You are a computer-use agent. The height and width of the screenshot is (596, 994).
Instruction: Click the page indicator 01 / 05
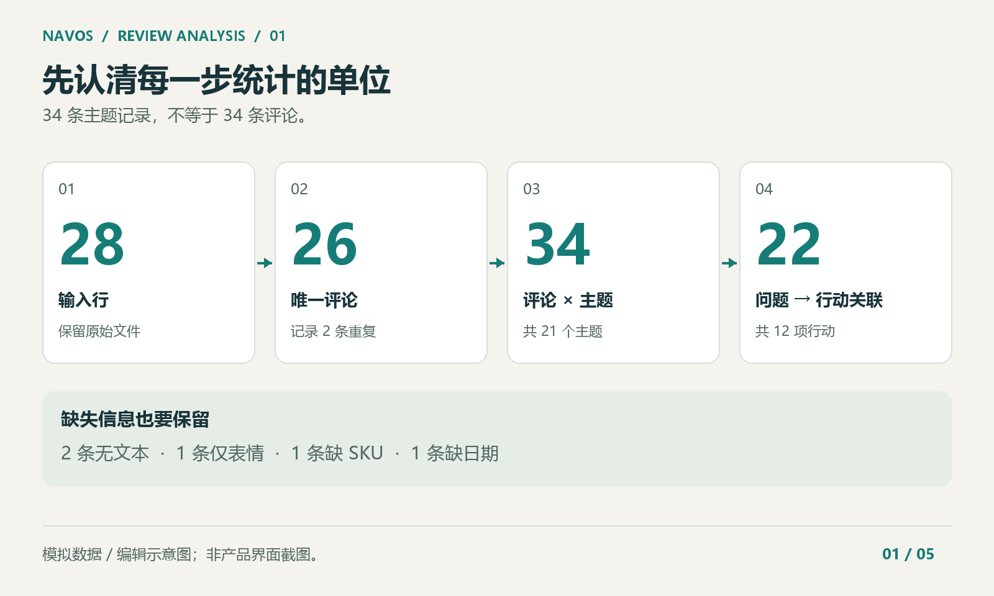point(908,554)
